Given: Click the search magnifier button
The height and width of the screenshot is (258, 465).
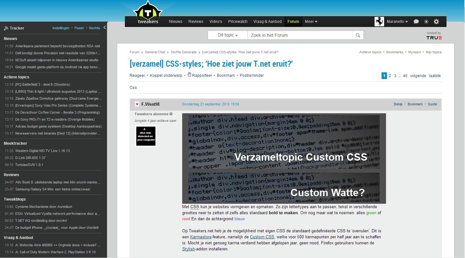Looking at the screenshot, I should [358, 35].
